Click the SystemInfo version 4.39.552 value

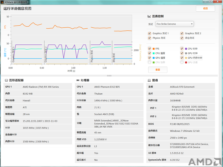(175, 160)
